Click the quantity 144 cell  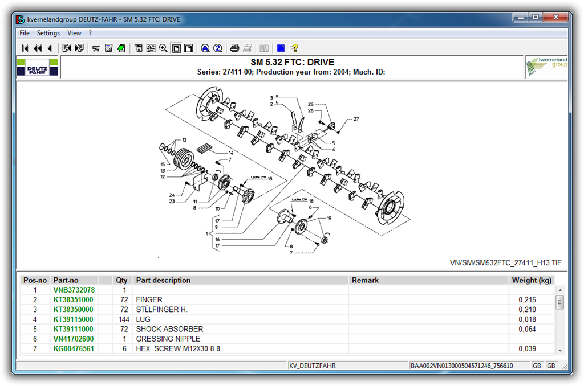coord(124,319)
